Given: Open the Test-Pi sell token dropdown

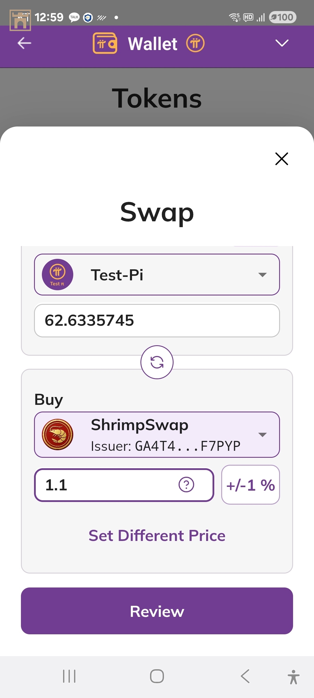Looking at the screenshot, I should point(262,275).
